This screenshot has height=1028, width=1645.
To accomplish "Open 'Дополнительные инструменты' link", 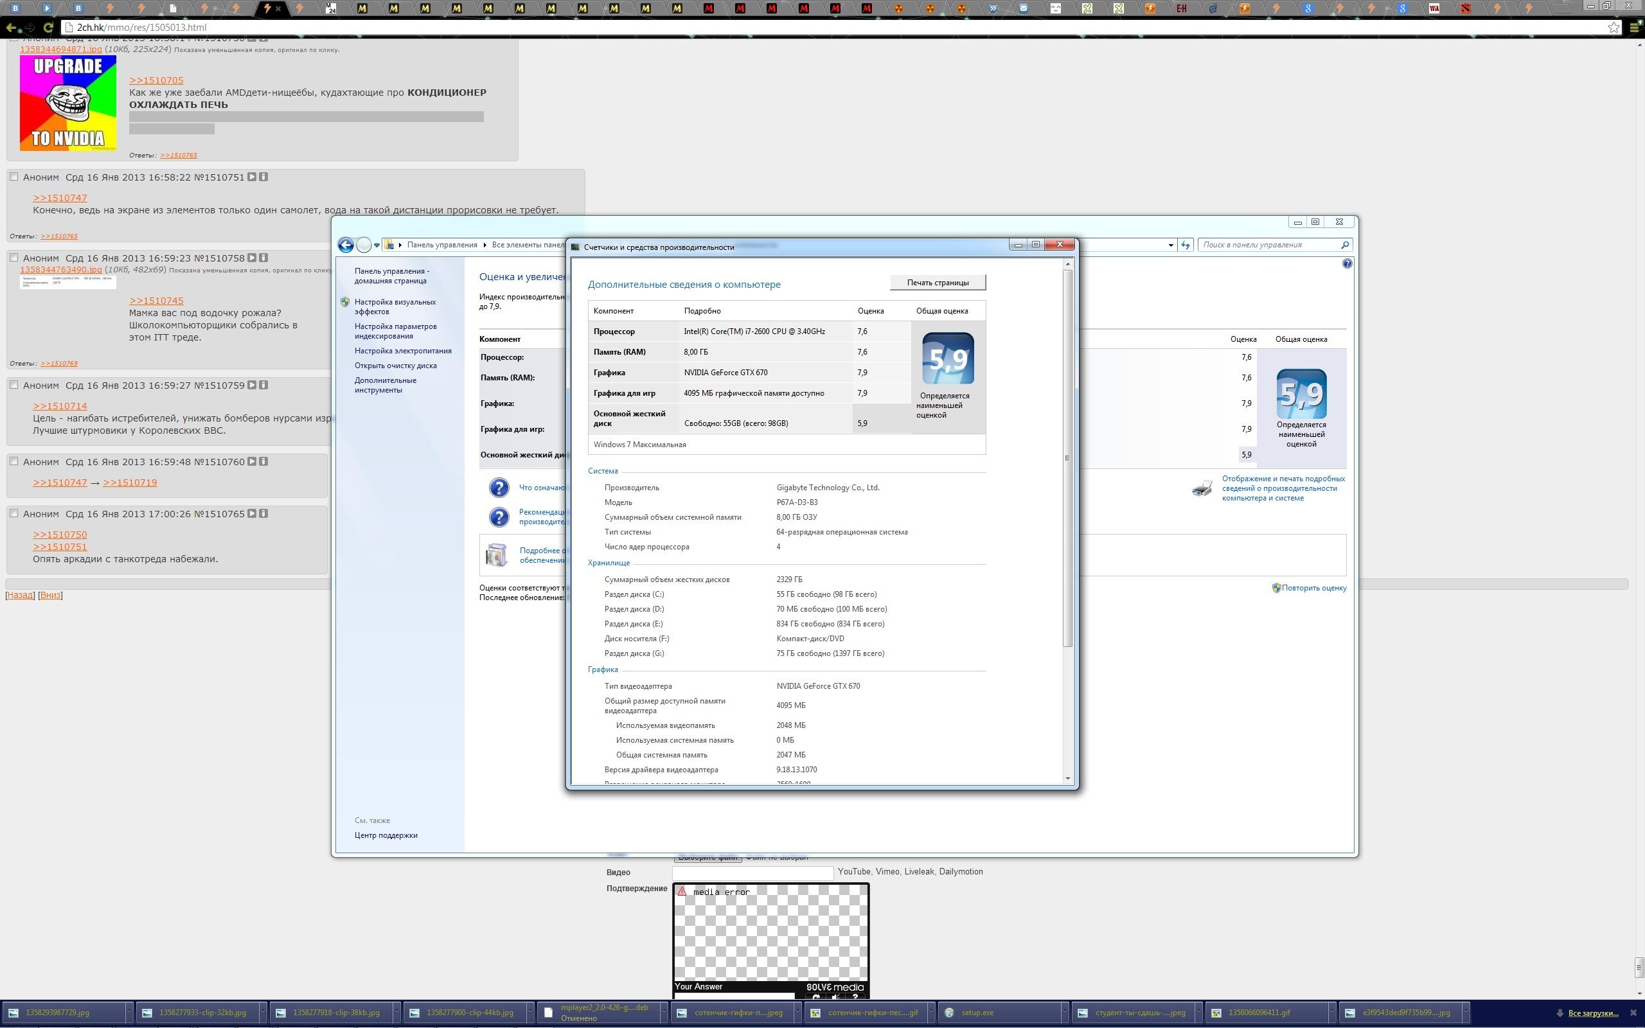I will pos(386,385).
